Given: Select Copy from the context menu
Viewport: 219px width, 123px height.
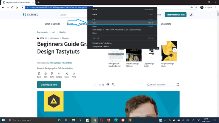Looking at the screenshot, I should (x=95, y=23).
